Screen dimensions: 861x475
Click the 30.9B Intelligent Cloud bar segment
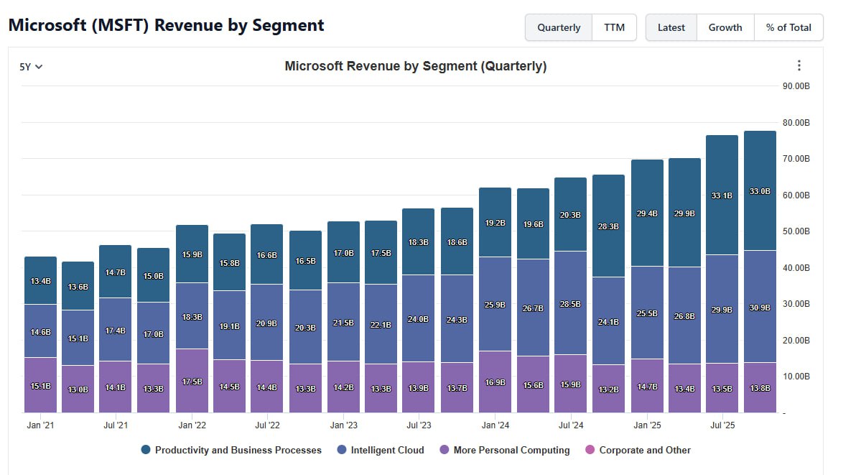[760, 307]
